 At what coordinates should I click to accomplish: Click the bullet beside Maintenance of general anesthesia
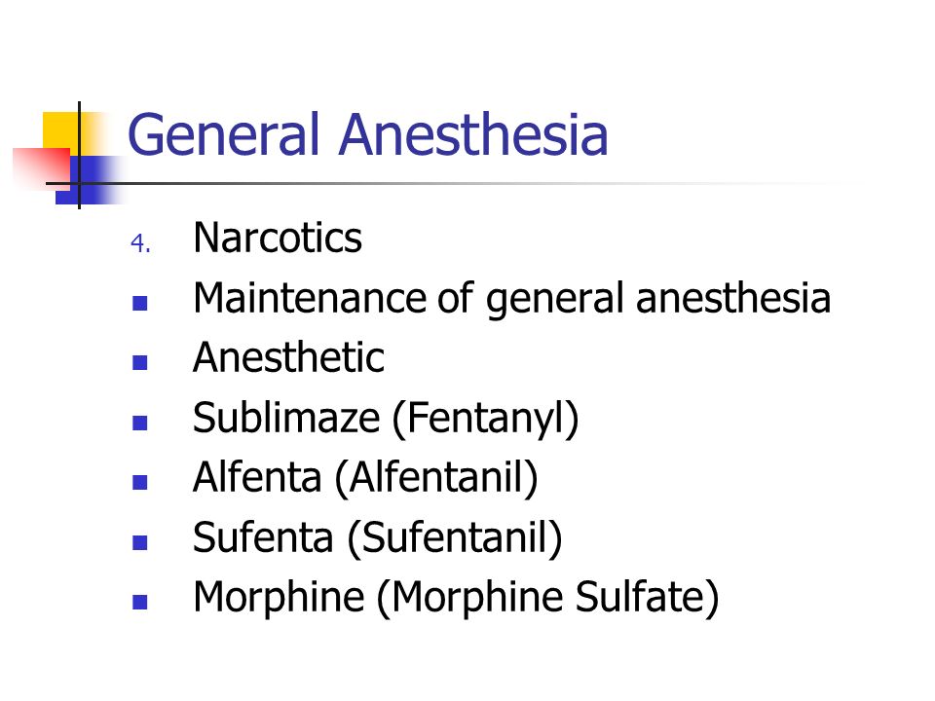[139, 304]
